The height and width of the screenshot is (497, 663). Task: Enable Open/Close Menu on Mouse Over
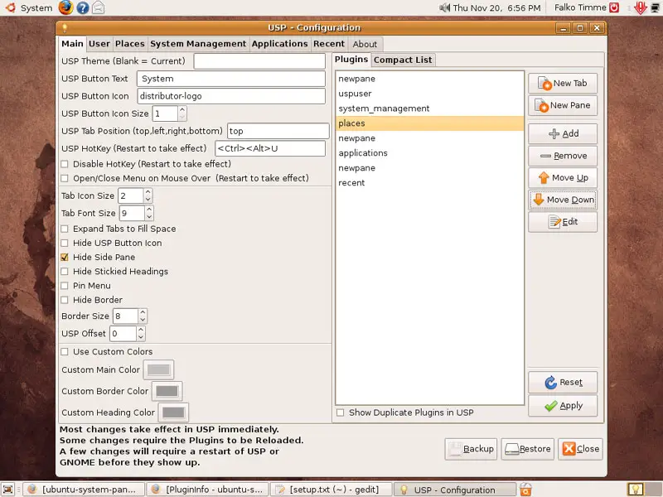(65, 178)
